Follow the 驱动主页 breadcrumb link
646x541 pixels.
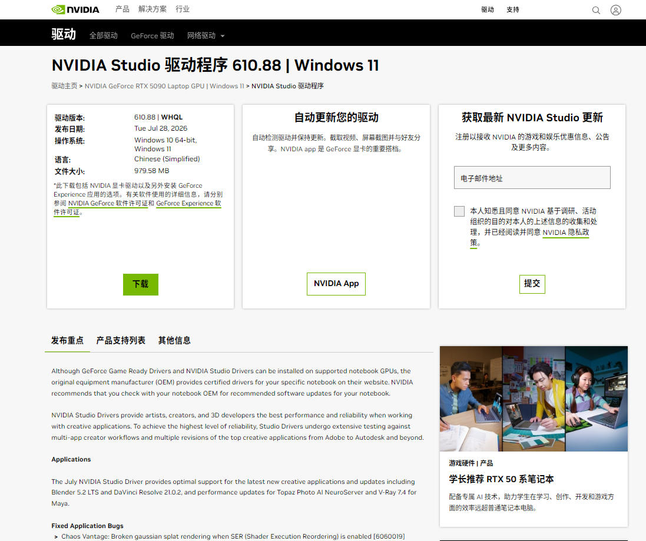64,85
